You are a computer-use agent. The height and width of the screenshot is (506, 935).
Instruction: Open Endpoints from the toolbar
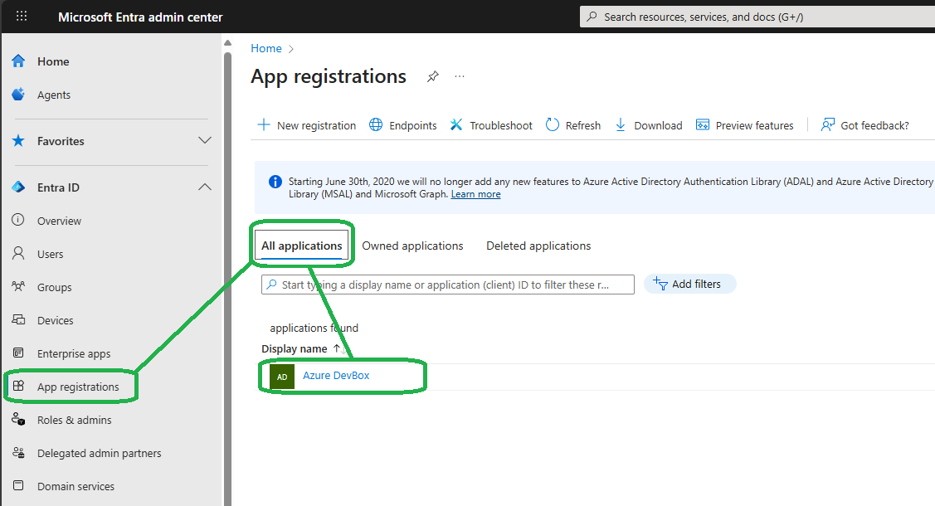click(402, 125)
